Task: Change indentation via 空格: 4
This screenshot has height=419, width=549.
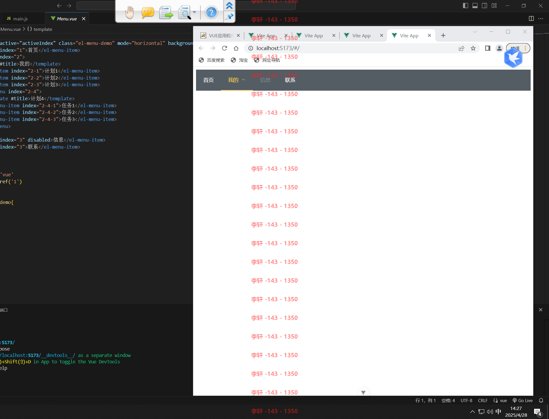Action: (448, 400)
